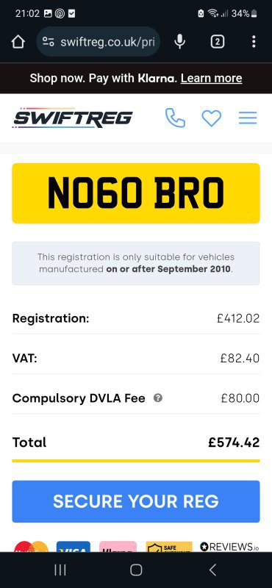The image size is (272, 588).
Task: Tap the Safe Checkout badge
Action: [x=169, y=547]
